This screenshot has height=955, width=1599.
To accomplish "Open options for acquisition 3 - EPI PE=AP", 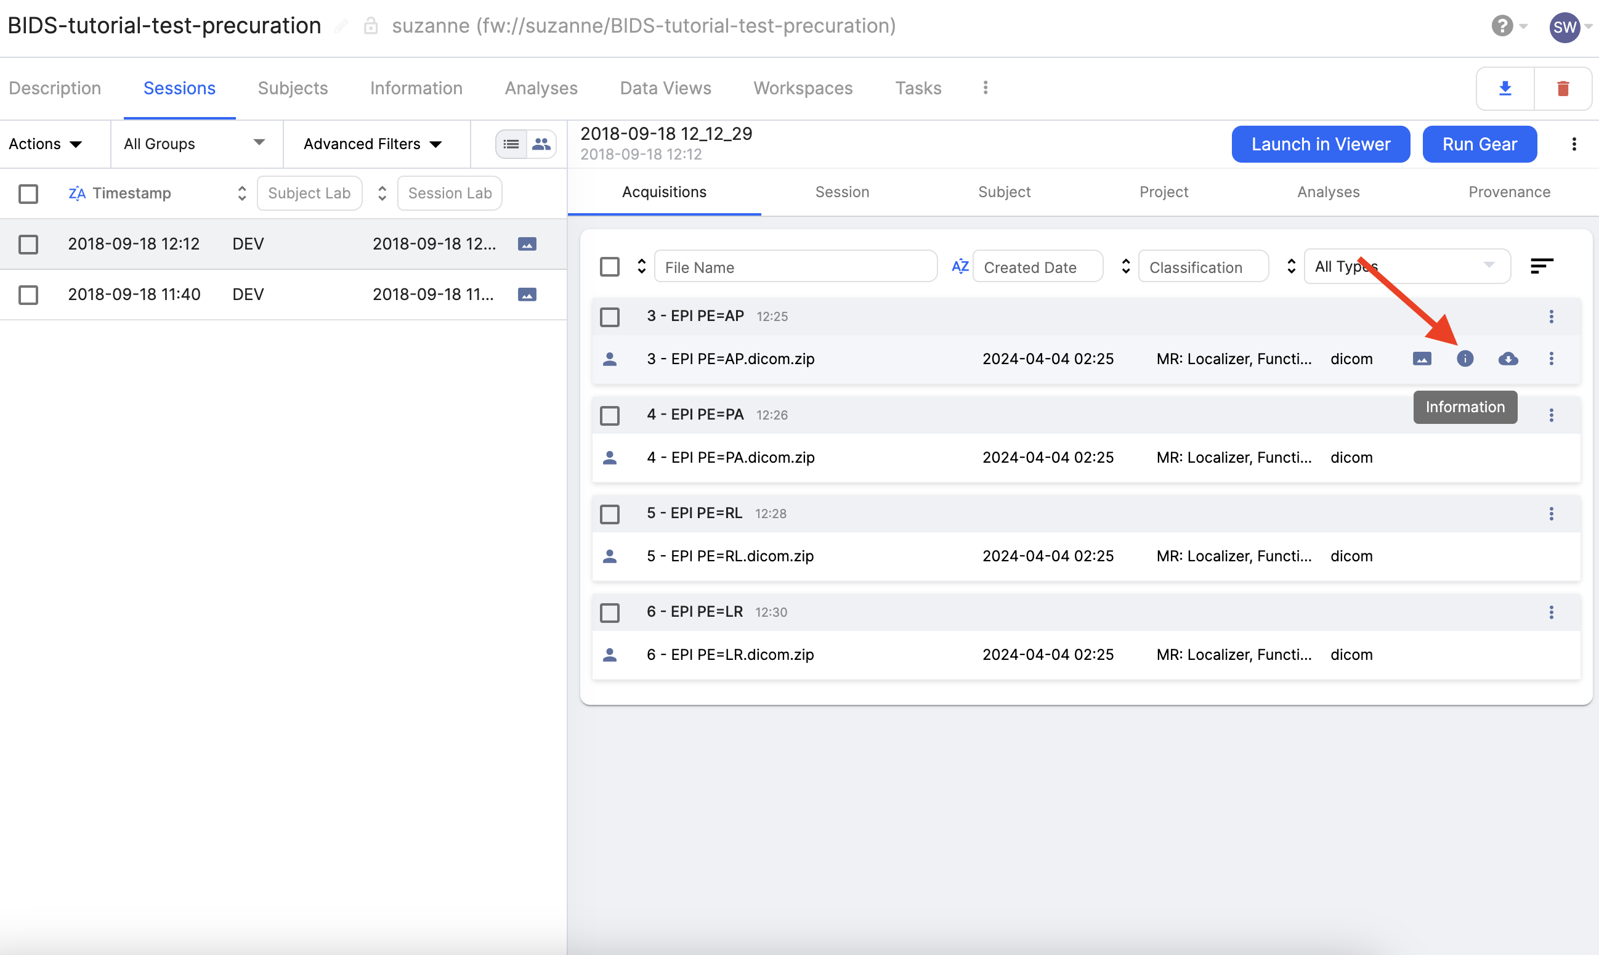I will point(1551,317).
